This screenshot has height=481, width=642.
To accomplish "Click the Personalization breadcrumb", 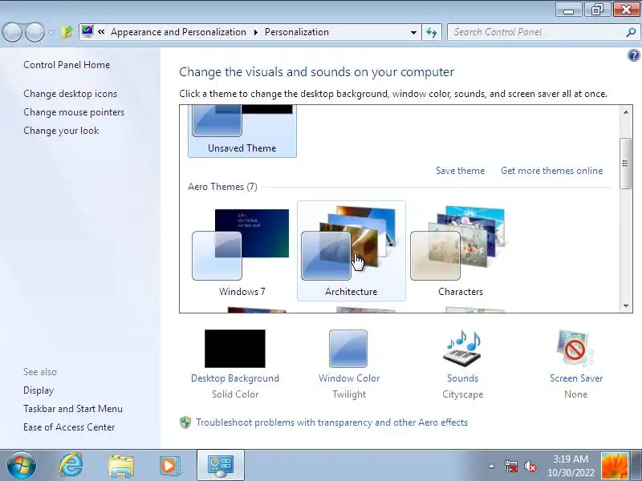I will 297,32.
